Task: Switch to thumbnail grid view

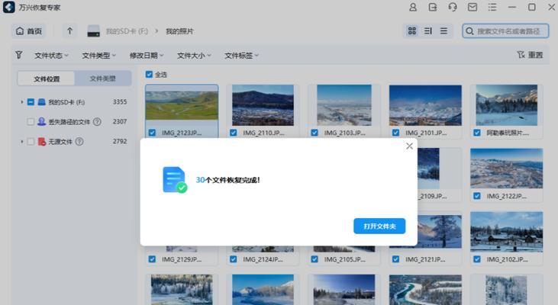Action: pyautogui.click(x=411, y=31)
